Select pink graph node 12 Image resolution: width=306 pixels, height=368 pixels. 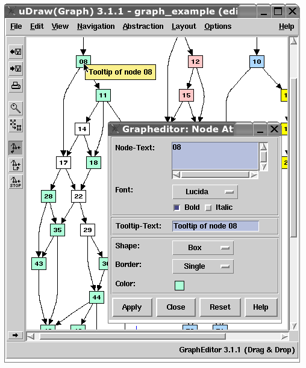196,61
